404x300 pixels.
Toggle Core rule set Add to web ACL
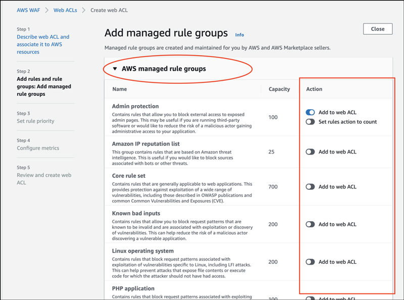click(x=310, y=187)
